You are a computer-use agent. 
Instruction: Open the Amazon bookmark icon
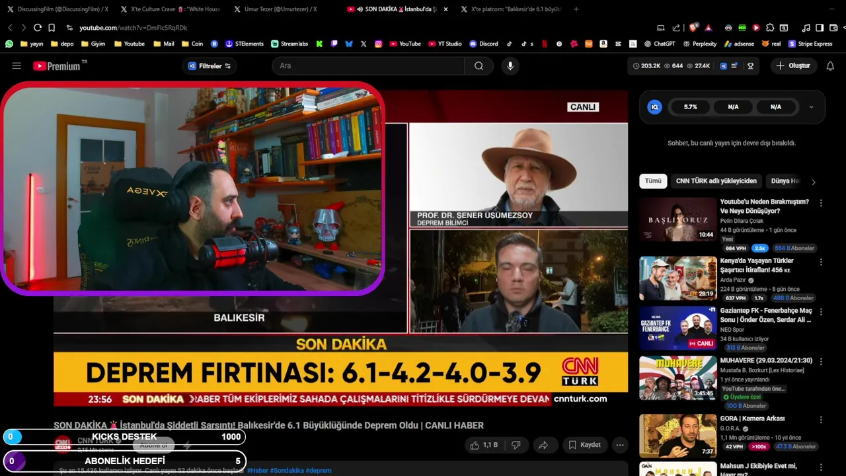coord(603,44)
